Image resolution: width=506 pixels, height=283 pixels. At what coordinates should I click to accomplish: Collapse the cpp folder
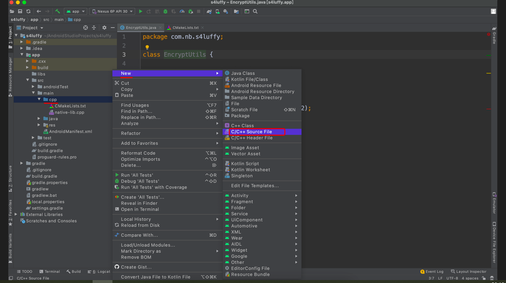pos(39,100)
